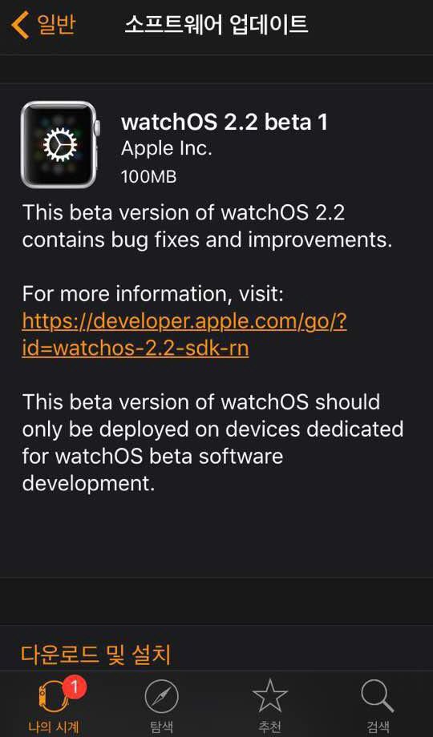Tap the id=watchos-2.2-sdk-rn link line
The width and height of the screenshot is (433, 737).
pyautogui.click(x=136, y=348)
